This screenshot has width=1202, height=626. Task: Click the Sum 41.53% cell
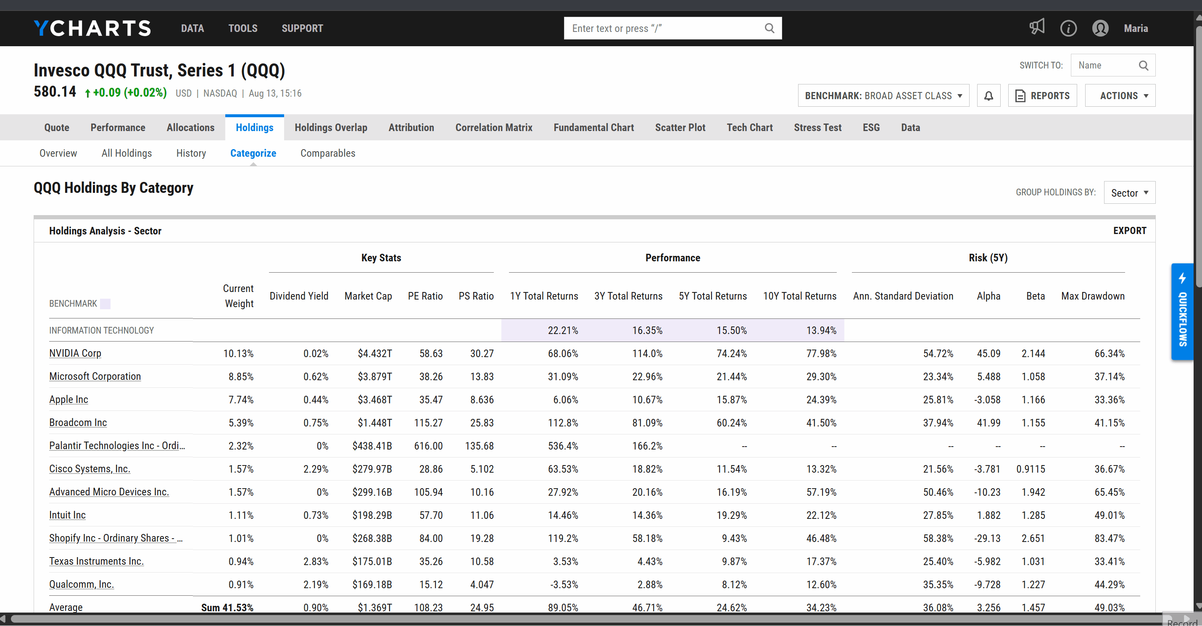click(x=227, y=608)
